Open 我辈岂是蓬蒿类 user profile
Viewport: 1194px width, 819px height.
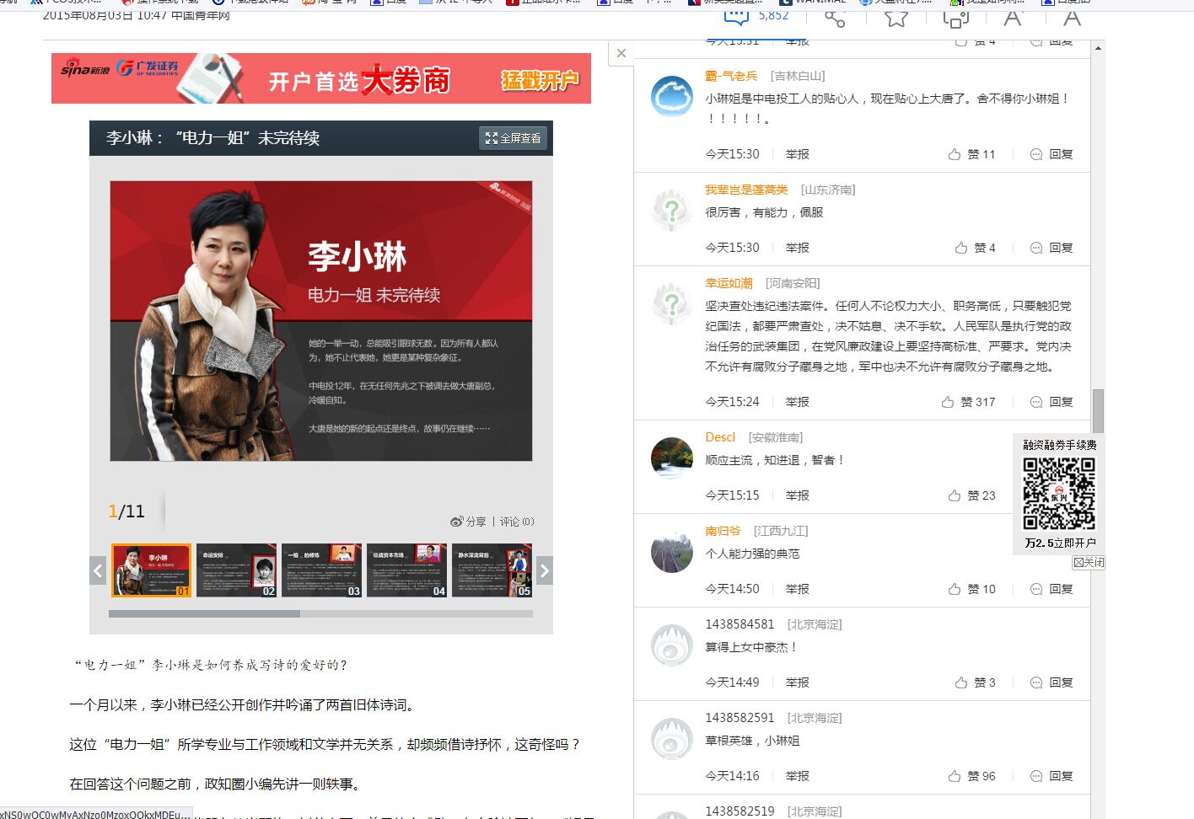(x=746, y=190)
